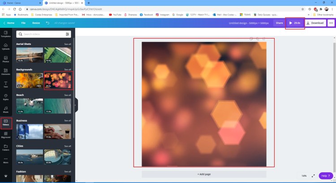Image resolution: width=336 pixels, height=183 pixels.
Task: Open video search filter options
Action: [68, 34]
